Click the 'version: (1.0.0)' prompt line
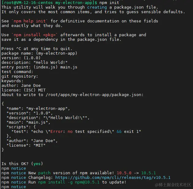Viewport: 193px width, 189px height. (x=21, y=58)
